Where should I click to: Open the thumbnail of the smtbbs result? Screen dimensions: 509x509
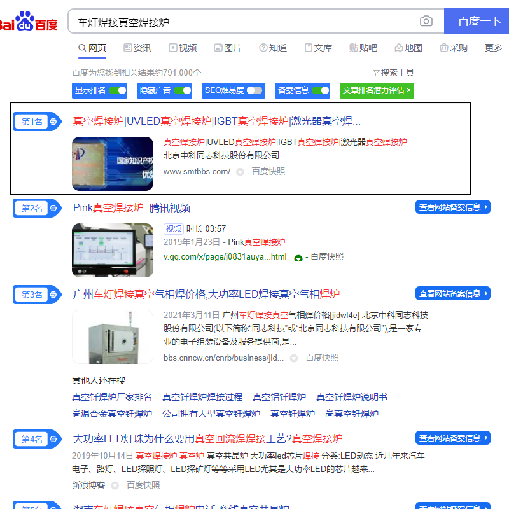(x=113, y=164)
